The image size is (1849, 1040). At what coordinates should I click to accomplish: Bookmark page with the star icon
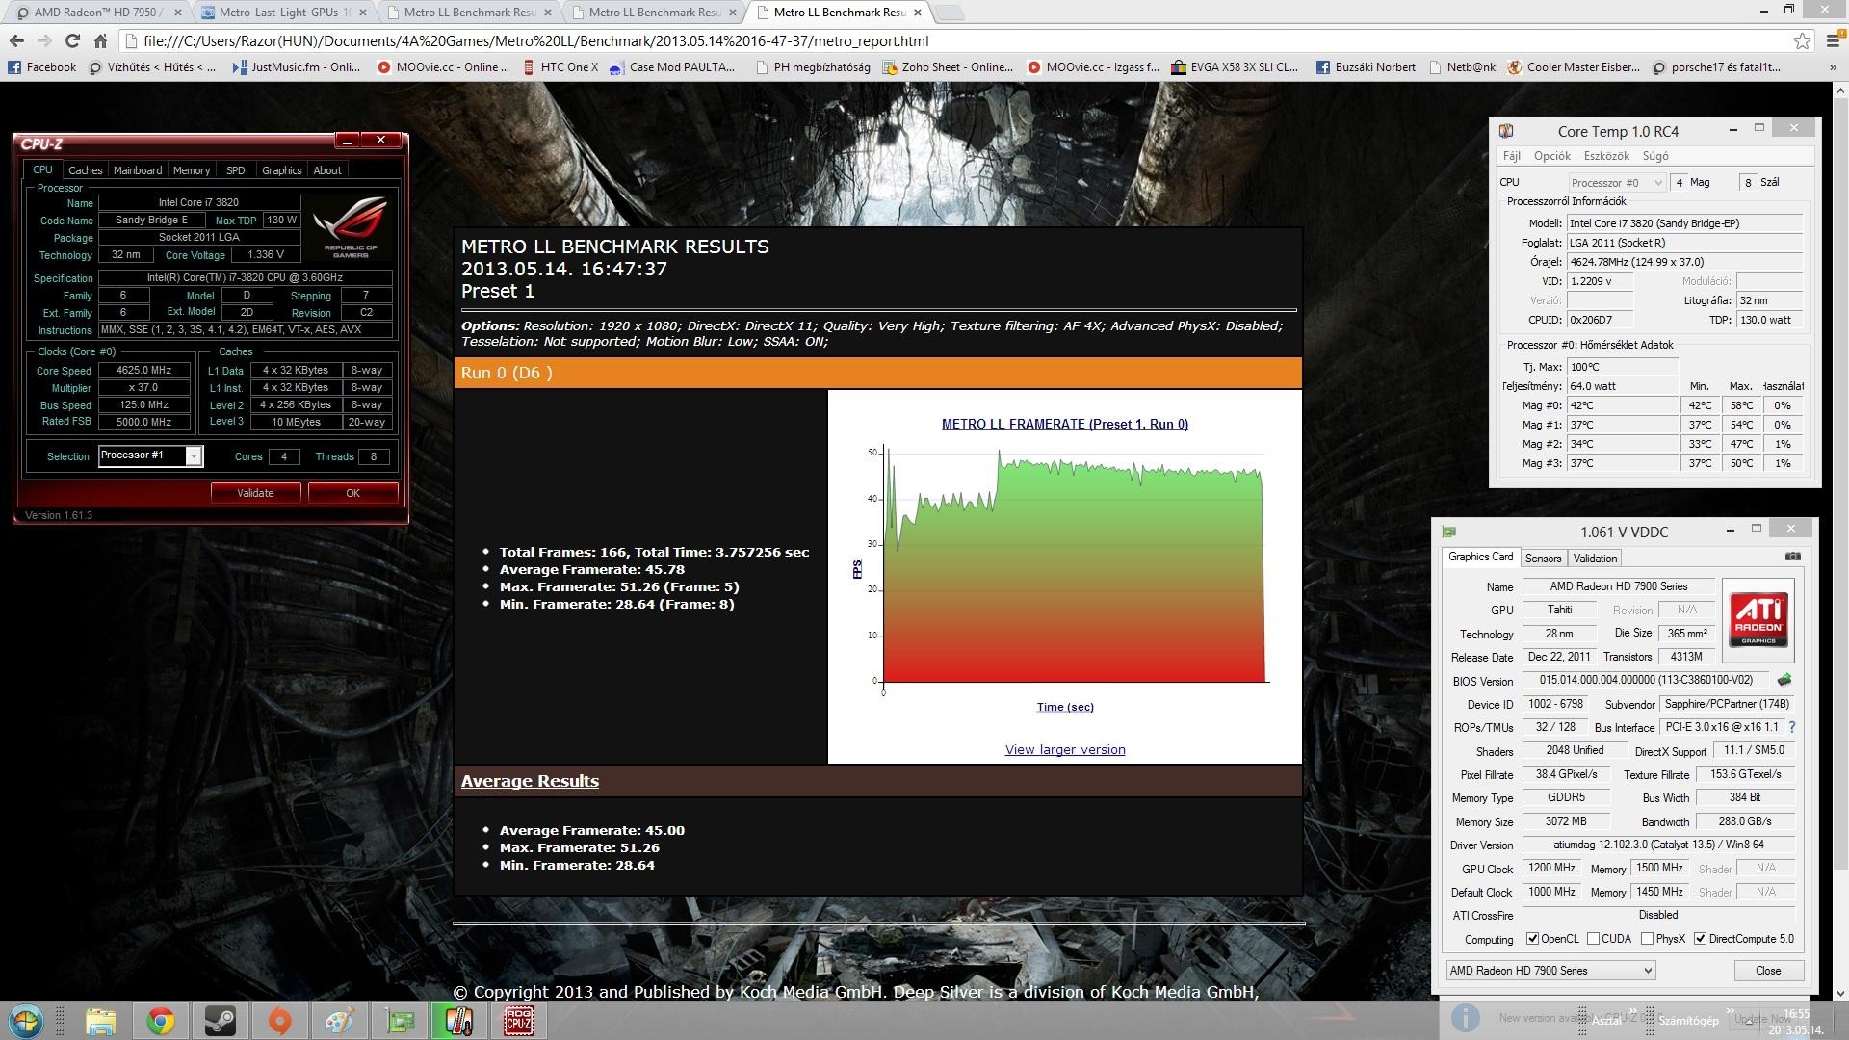pyautogui.click(x=1802, y=40)
